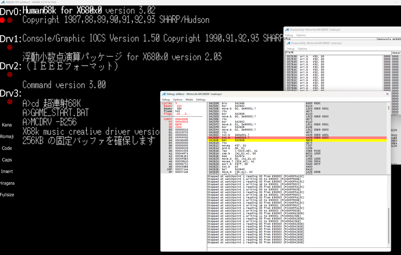Click the debugger console command input field
This screenshot has width=401, height=255.
coord(299,250)
